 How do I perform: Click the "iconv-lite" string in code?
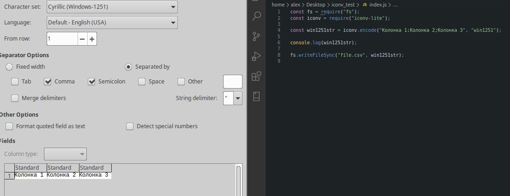tap(369, 18)
